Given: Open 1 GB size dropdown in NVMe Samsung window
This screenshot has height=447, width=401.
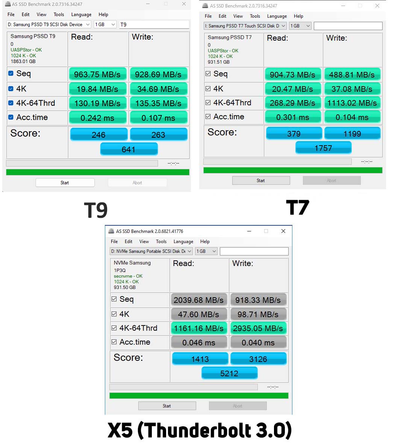Looking at the screenshot, I should click(206, 251).
